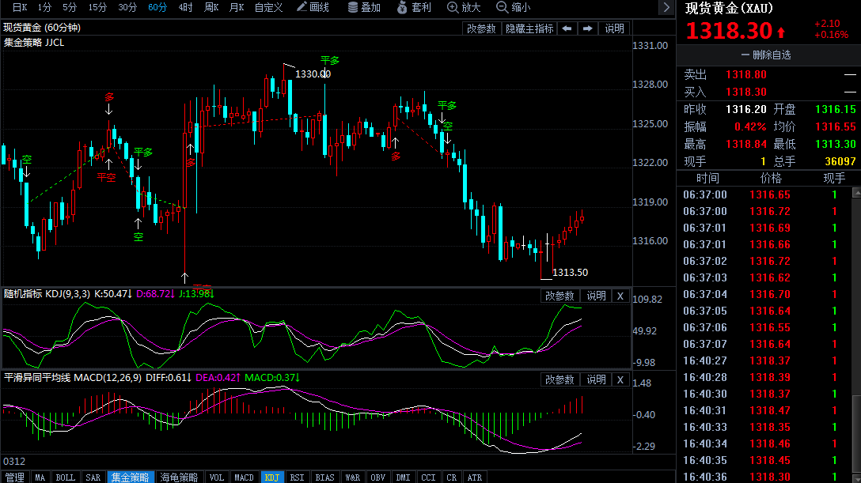Viewport: 861px width, 483px height.
Task: Click 隐藏主指标 to hide main indicator
Action: [x=529, y=28]
